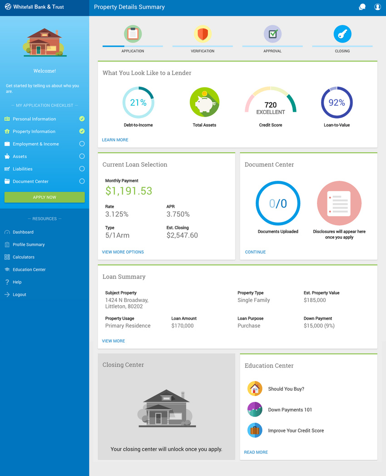This screenshot has height=476, width=386.
Task: Click the disclosures document icon
Action: (339, 203)
